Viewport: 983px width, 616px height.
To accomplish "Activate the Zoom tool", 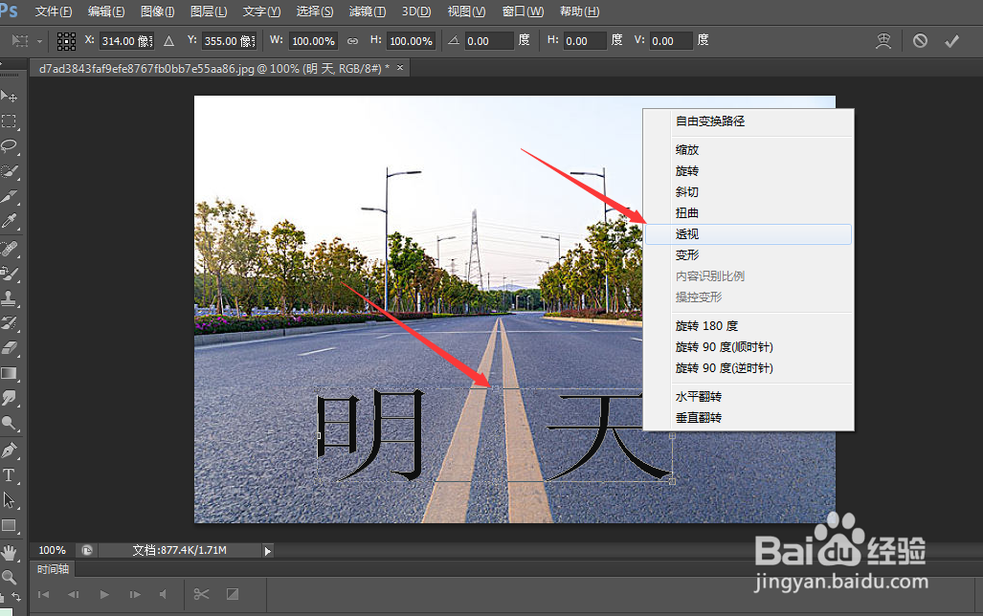I will coord(11,577).
